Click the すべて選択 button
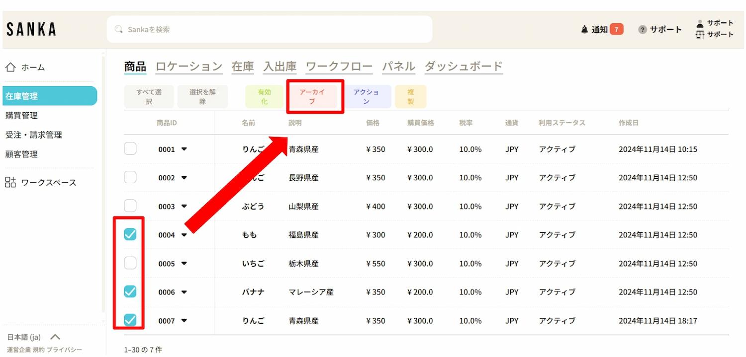 [x=149, y=97]
